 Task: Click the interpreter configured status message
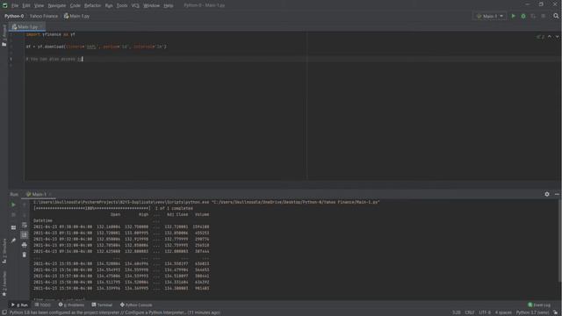(115, 312)
